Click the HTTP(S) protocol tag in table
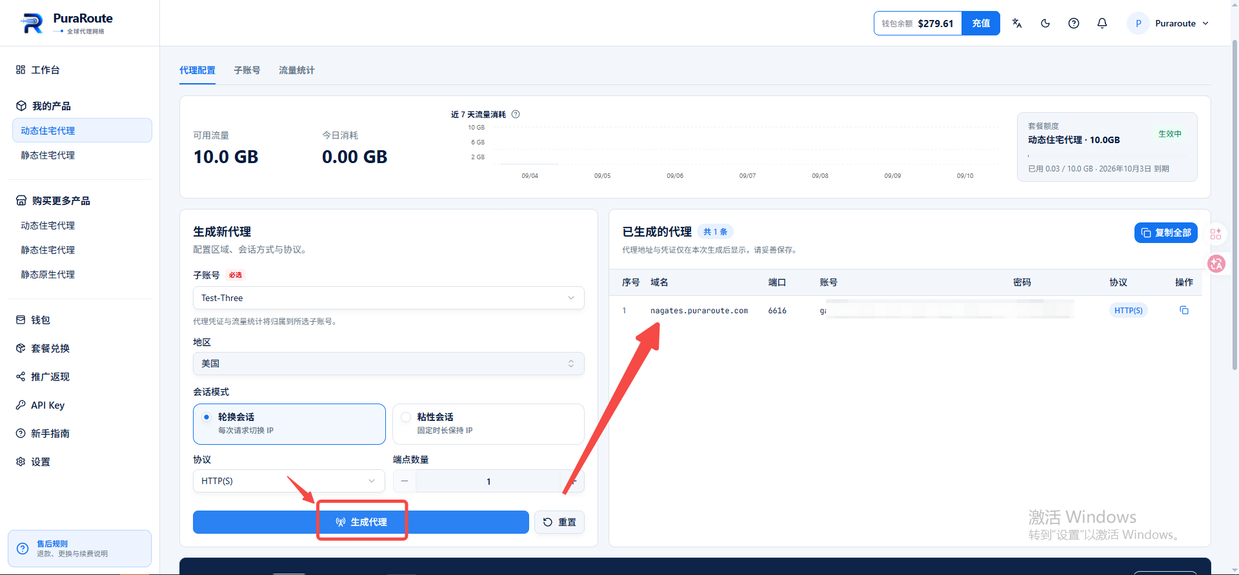This screenshot has height=575, width=1239. [x=1129, y=310]
